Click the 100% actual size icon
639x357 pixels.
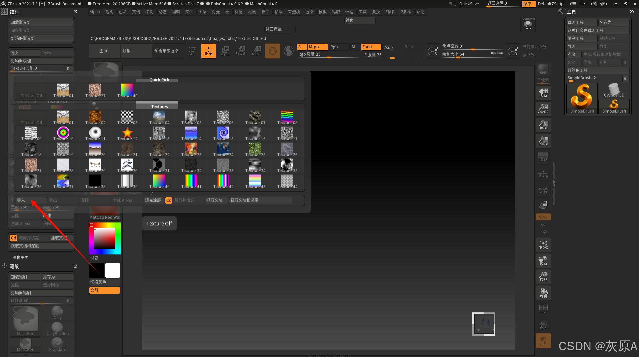(x=543, y=125)
